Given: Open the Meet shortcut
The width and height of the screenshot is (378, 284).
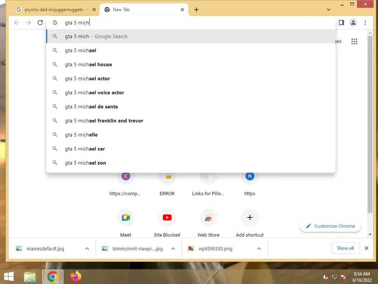Looking at the screenshot, I should point(126,222).
